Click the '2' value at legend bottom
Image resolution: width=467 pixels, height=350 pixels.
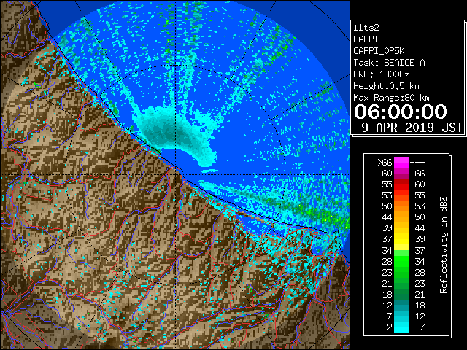point(390,327)
